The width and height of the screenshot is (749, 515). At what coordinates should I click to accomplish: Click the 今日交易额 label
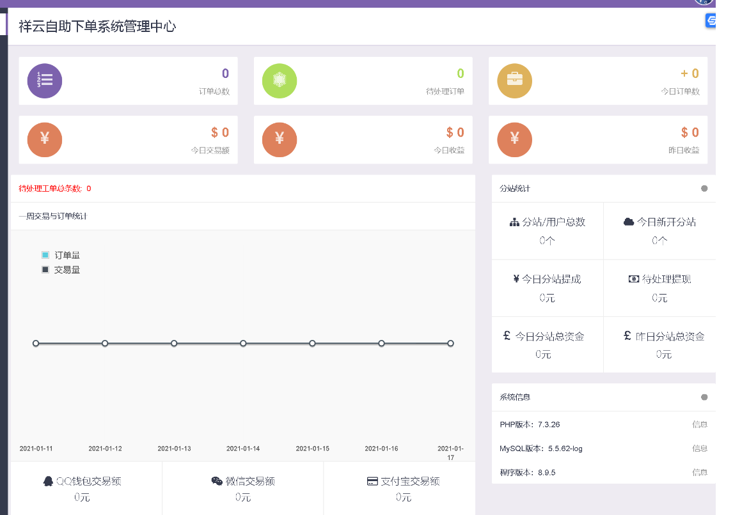tap(210, 150)
